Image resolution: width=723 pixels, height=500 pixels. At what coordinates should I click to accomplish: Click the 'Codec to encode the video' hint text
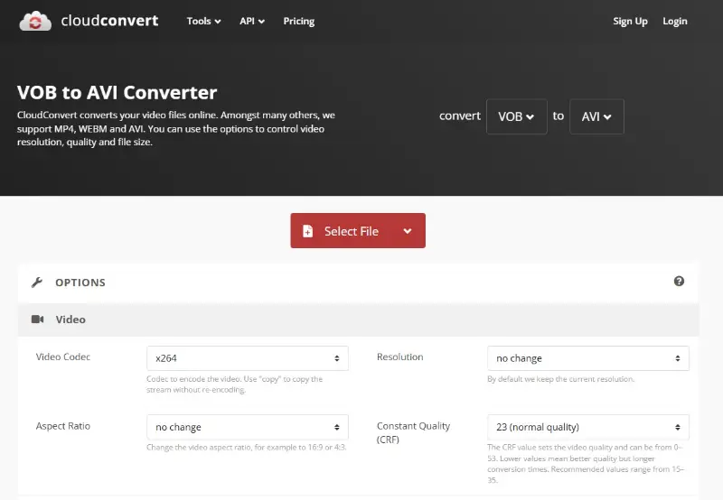tap(234, 384)
